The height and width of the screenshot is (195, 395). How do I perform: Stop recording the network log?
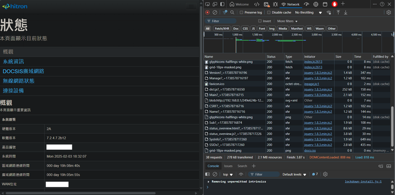pos(207,12)
